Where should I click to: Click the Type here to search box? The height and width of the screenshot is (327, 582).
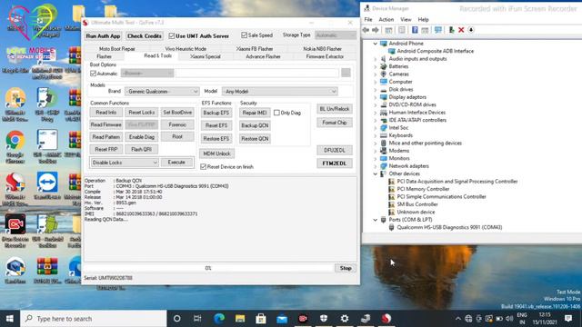94,319
